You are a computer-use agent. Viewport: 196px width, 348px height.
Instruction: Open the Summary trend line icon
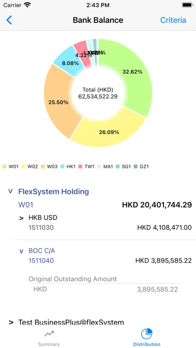pyautogui.click(x=49, y=333)
